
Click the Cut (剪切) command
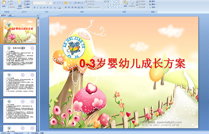coord(10,1)
